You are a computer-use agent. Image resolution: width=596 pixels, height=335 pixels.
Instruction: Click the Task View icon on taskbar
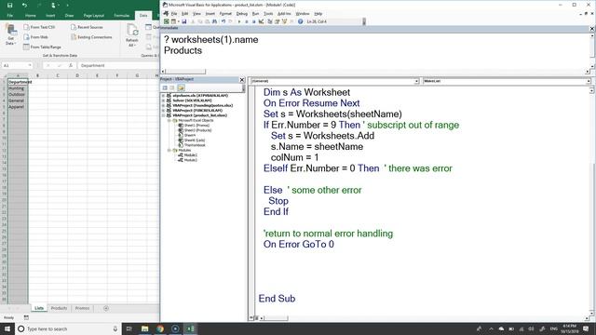coord(129,328)
